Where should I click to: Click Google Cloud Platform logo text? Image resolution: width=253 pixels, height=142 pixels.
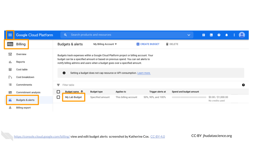34,35
